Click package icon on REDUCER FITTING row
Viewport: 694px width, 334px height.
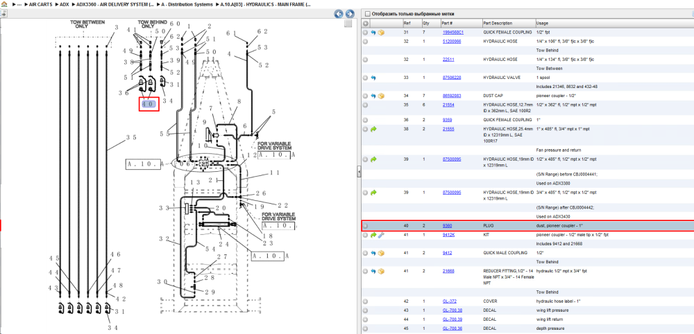[x=381, y=271]
